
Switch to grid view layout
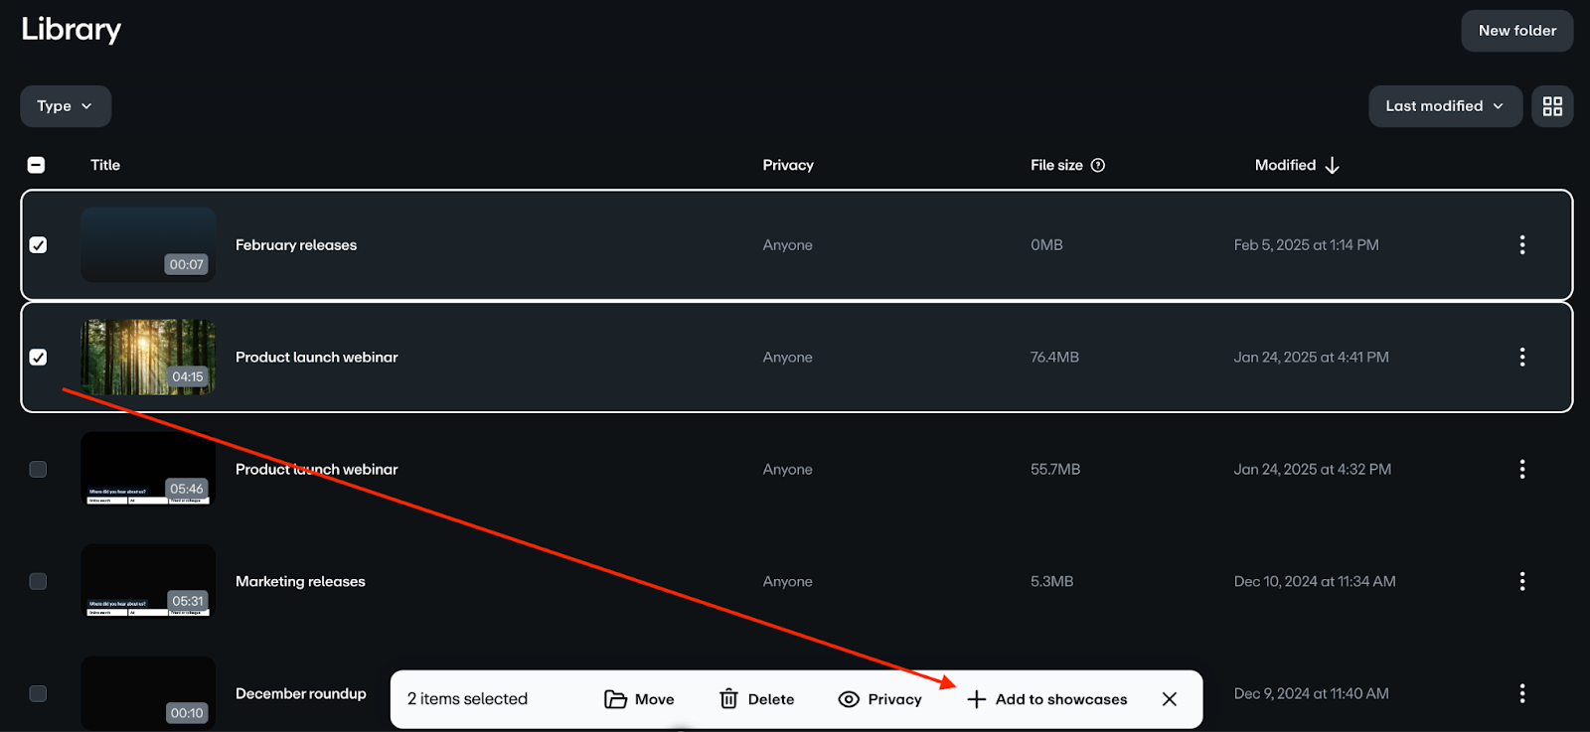coord(1552,106)
